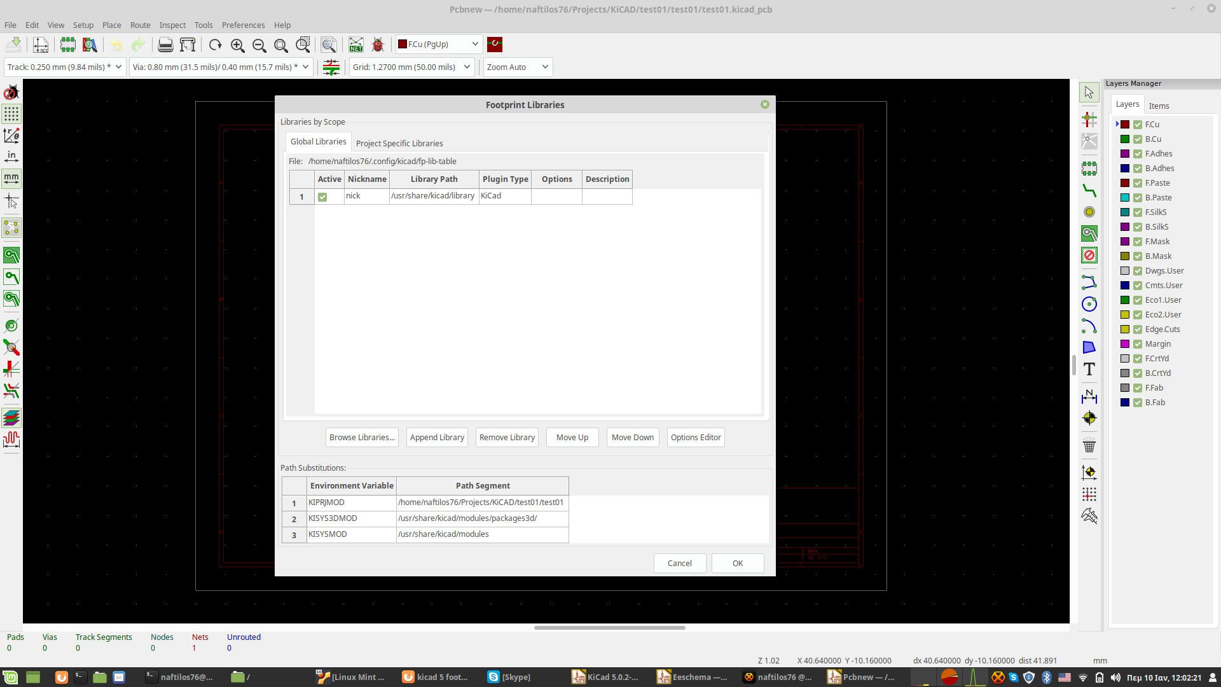The image size is (1221, 687).
Task: Toggle F.Cu layer visibility checkbox
Action: [x=1138, y=125]
